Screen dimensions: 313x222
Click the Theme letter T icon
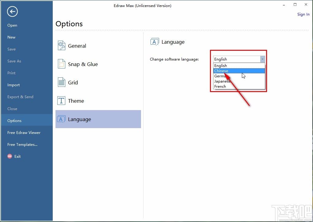click(61, 101)
